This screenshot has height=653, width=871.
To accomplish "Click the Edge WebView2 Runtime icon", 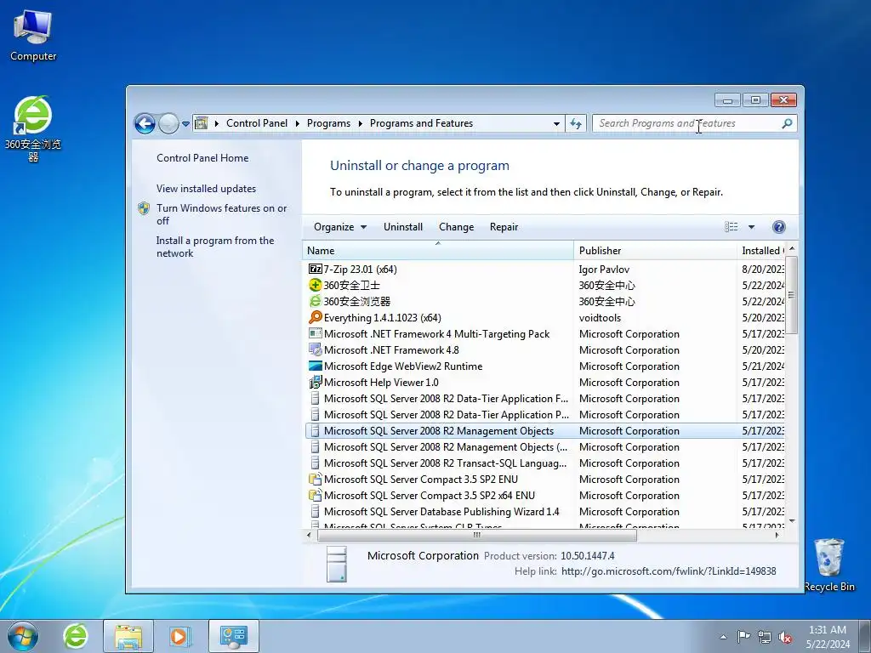I will [315, 366].
